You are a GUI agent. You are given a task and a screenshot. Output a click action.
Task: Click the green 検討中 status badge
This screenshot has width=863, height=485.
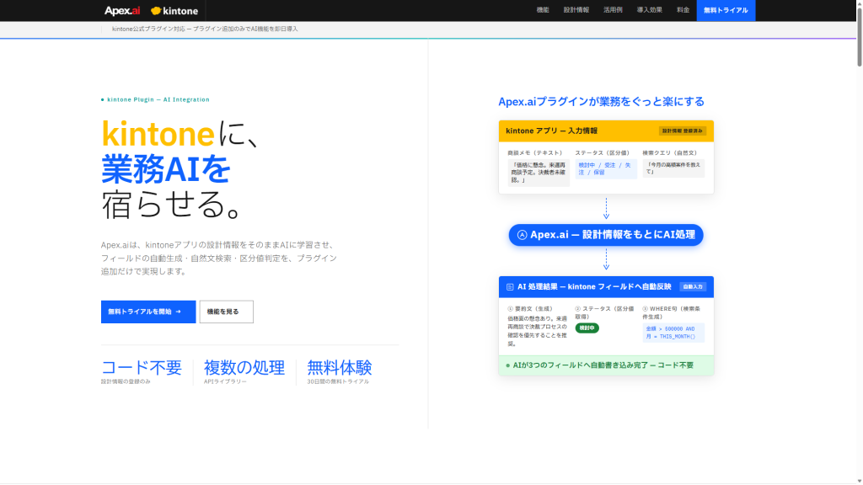pos(587,328)
